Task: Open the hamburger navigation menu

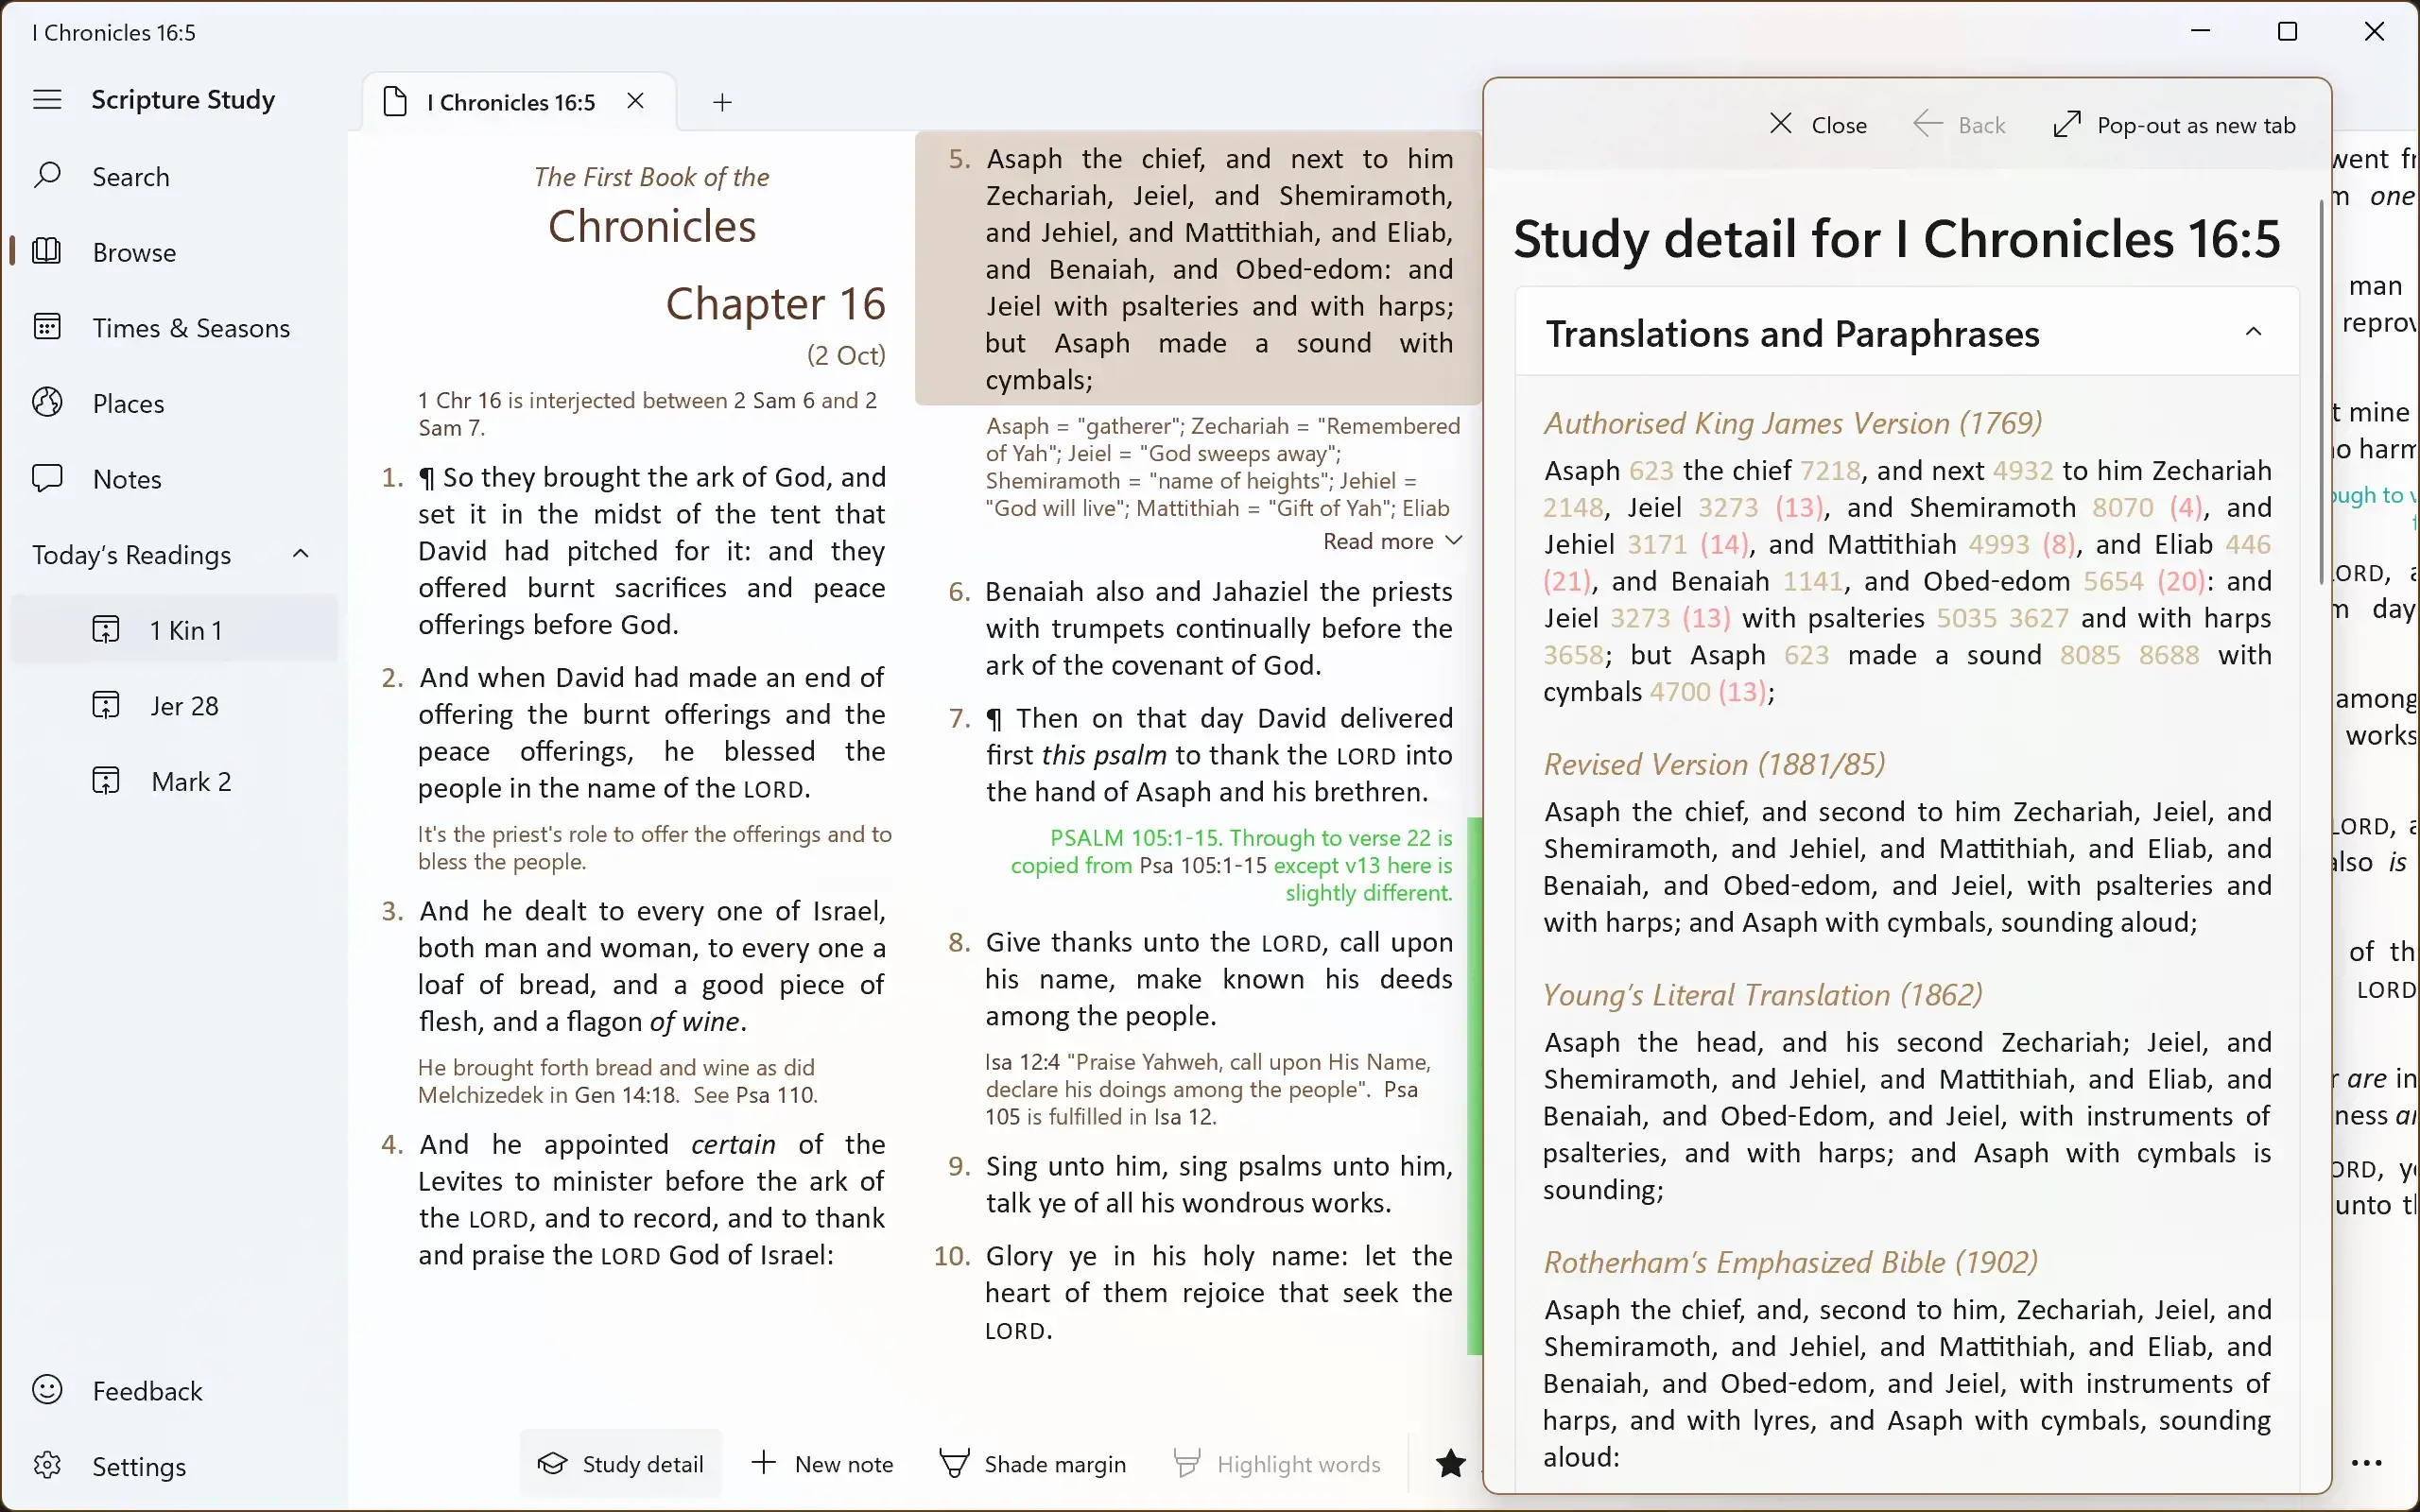Action: [47, 99]
